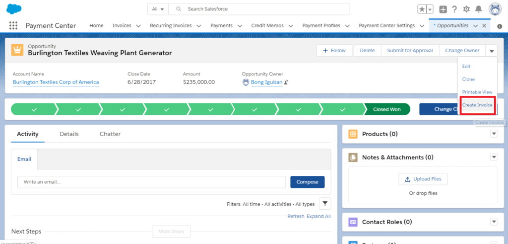Screen dimensions: 508x244
Task: Select the Email activity tab
Action: point(24,160)
